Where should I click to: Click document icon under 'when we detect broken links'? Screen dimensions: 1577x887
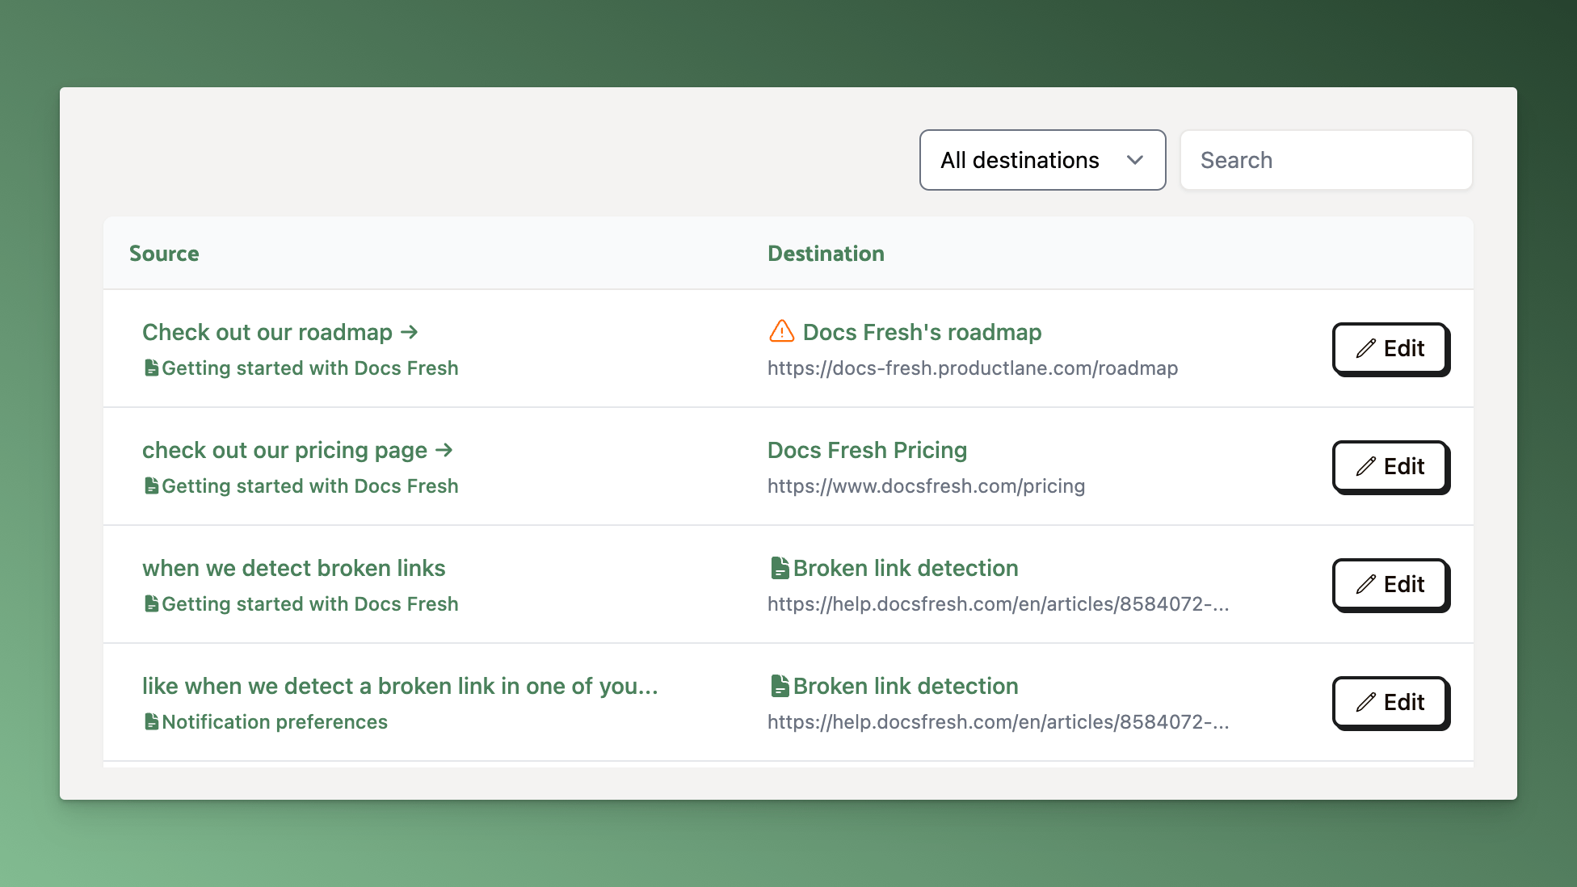click(x=151, y=604)
